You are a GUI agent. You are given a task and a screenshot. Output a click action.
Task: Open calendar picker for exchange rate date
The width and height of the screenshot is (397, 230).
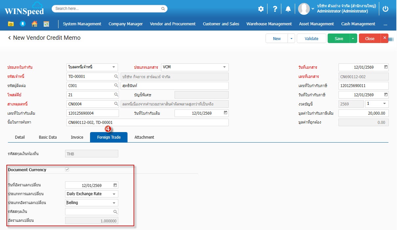pos(115,185)
